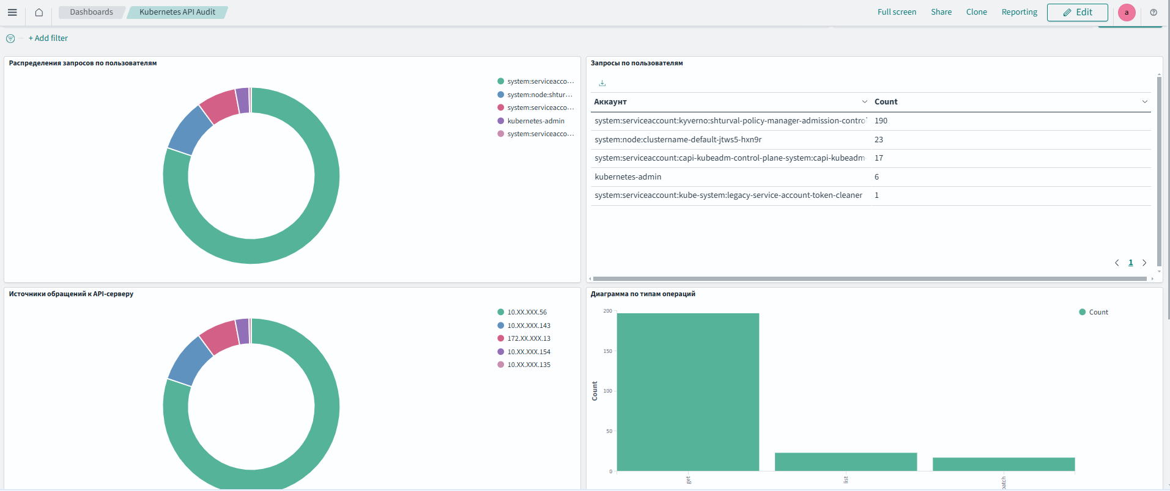Toggle 10.XX.XXX.56 legend entry
This screenshot has height=491, width=1170.
click(527, 312)
